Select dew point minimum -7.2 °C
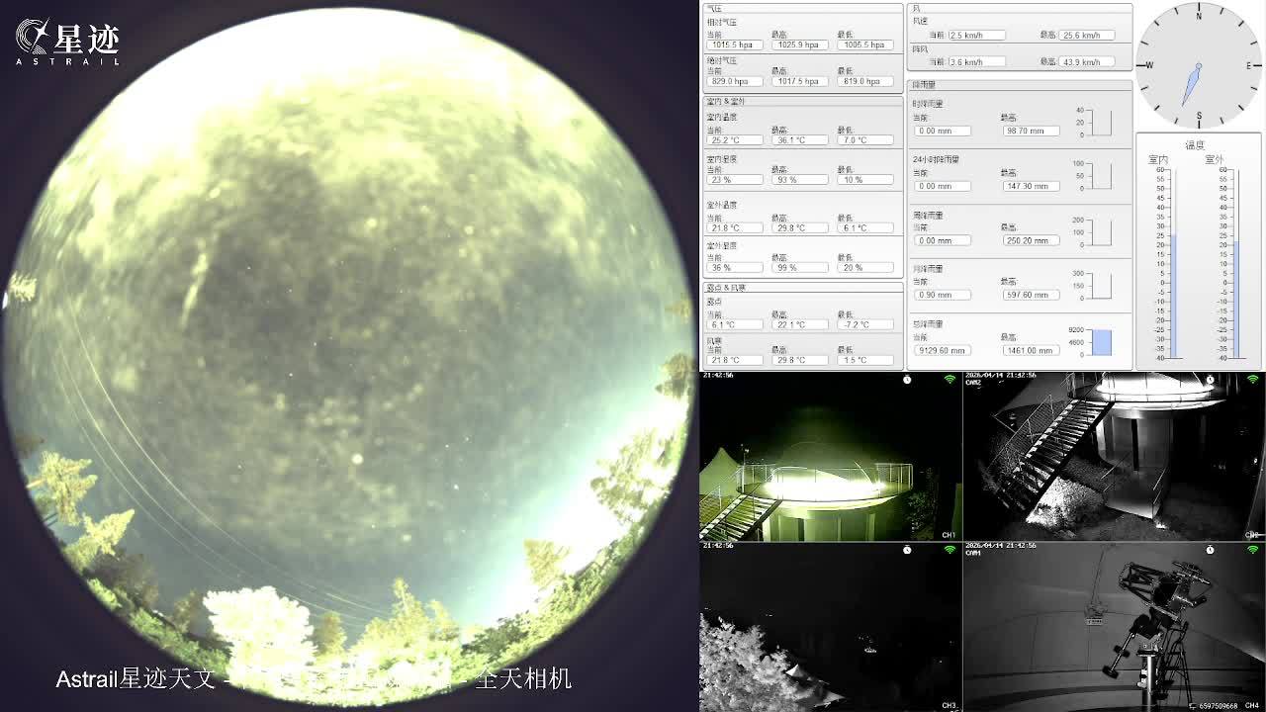Image resolution: width=1266 pixels, height=712 pixels. [x=865, y=324]
